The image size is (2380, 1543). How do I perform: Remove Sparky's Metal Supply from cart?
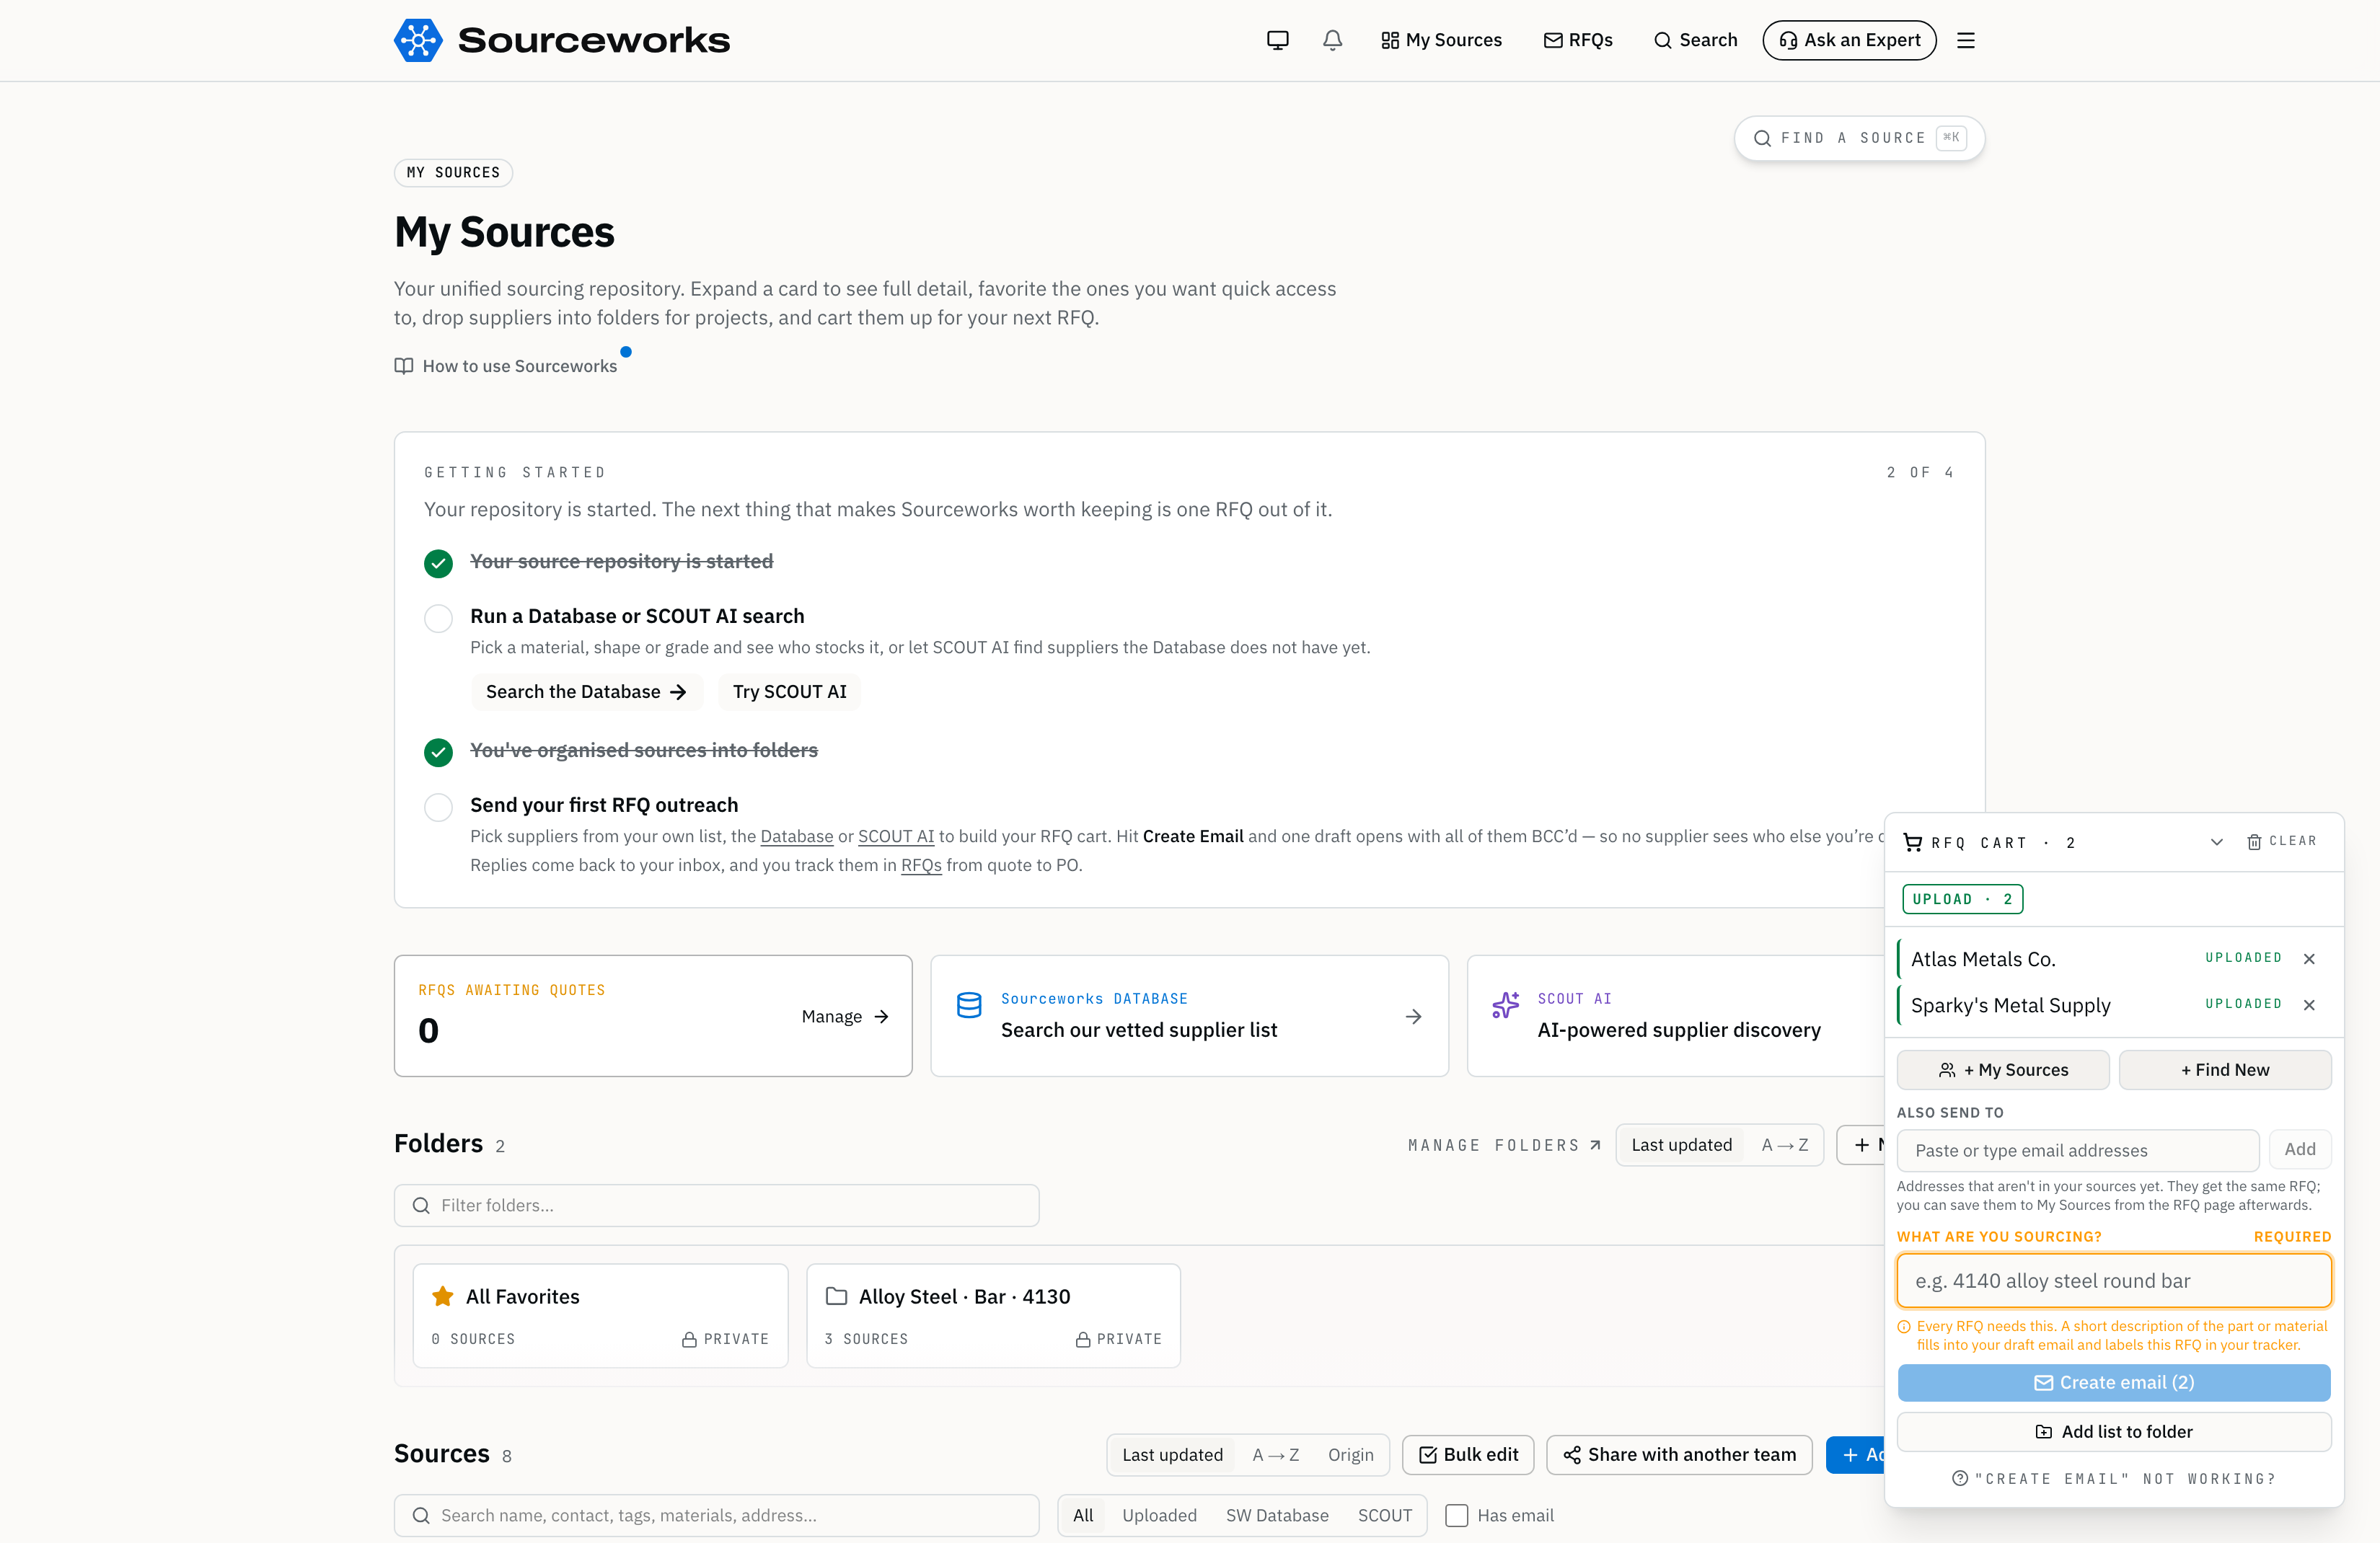(2309, 1004)
